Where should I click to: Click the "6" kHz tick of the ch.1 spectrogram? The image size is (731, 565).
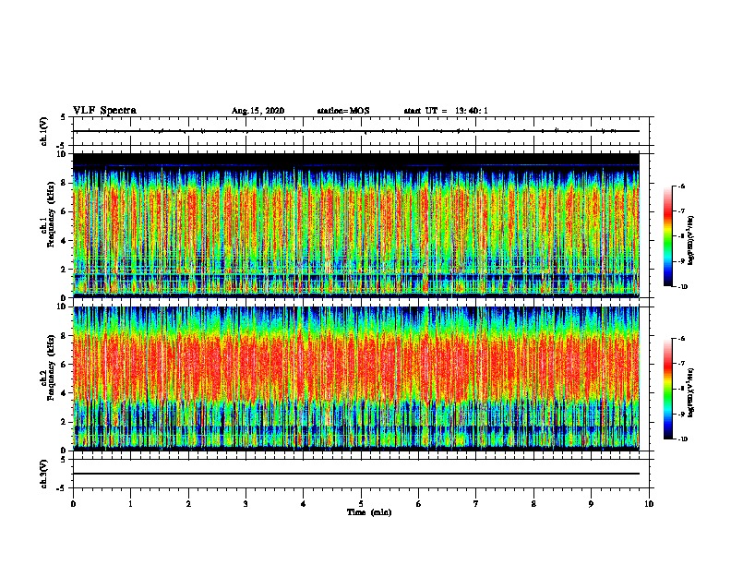point(65,211)
